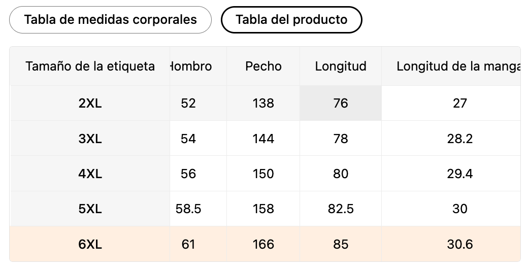The image size is (529, 270).
Task: Select the 2XL size row label
Action: [90, 104]
